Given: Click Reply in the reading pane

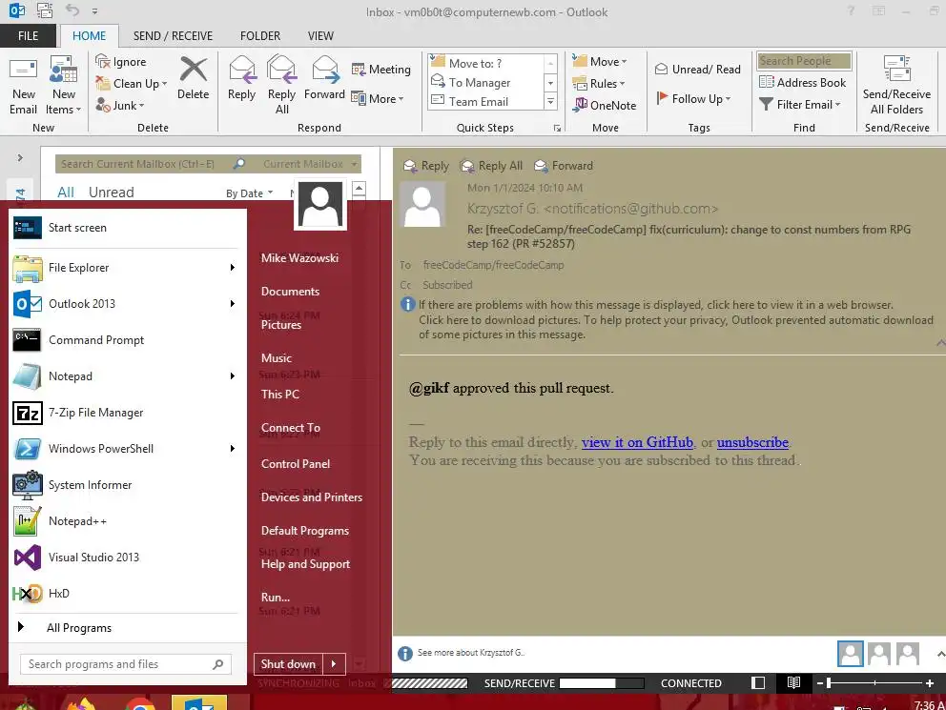Looking at the screenshot, I should coord(426,166).
